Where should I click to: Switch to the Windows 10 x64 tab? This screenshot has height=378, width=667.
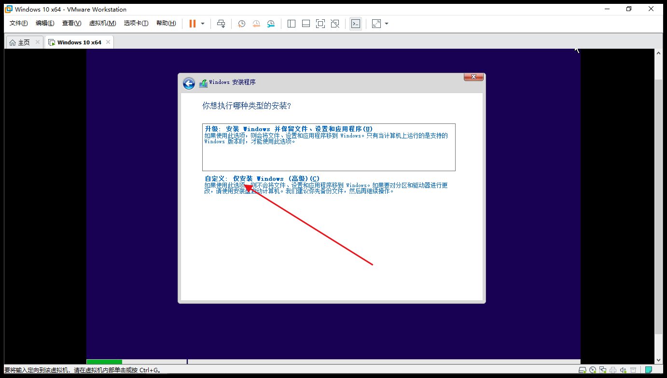tap(79, 42)
